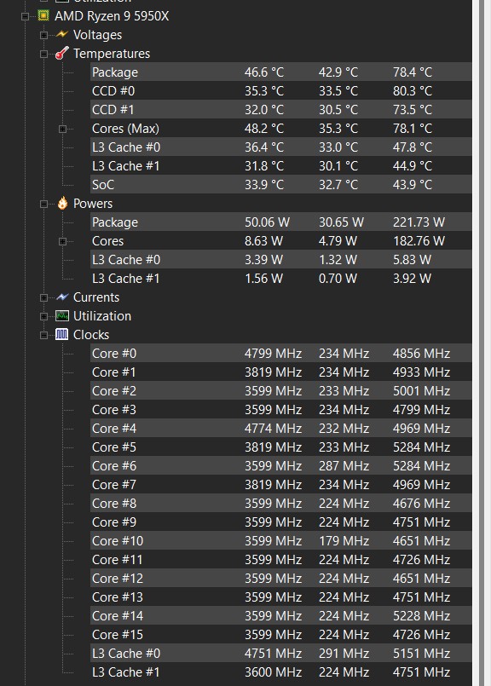Viewport: 491px width, 686px height.
Task: Expand the Cores power subtree
Action: pos(62,241)
